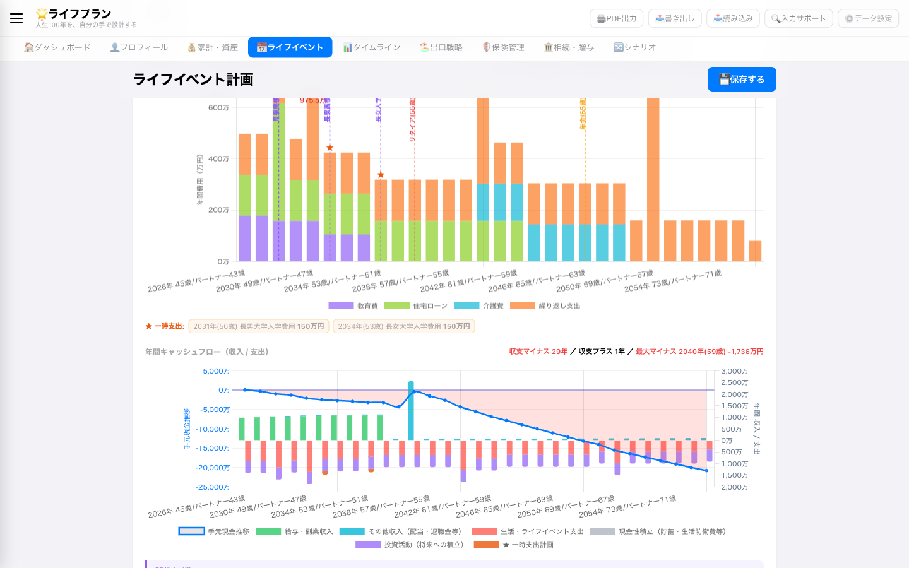Switch to the ダッシュボード tab
This screenshot has height=568, width=909.
click(x=57, y=47)
